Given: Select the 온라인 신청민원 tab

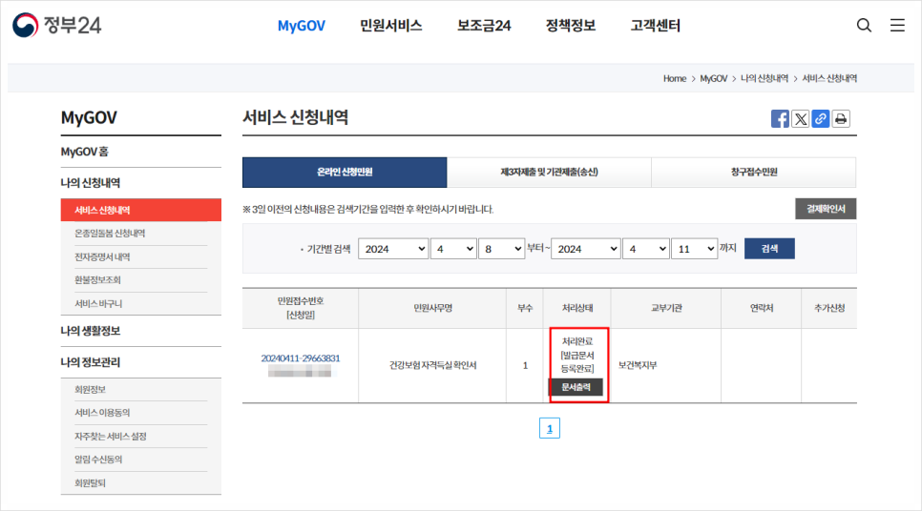Looking at the screenshot, I should [345, 173].
